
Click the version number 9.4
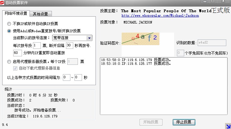[5, 125]
